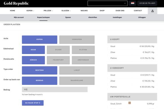The height and width of the screenshot is (109, 164).
Task: Switch to Sparen tab
Action: (x=68, y=17)
